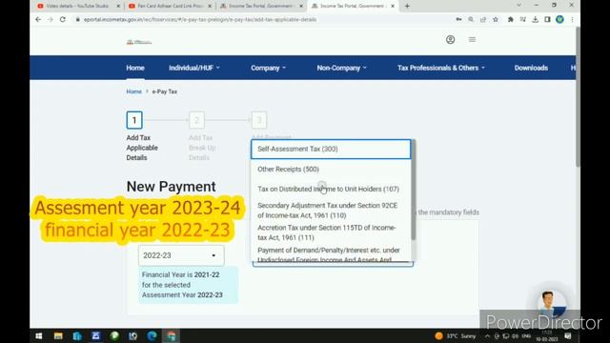610x343 pixels.
Task: Close the active Income Tax Portal tab
Action: pyautogui.click(x=393, y=7)
